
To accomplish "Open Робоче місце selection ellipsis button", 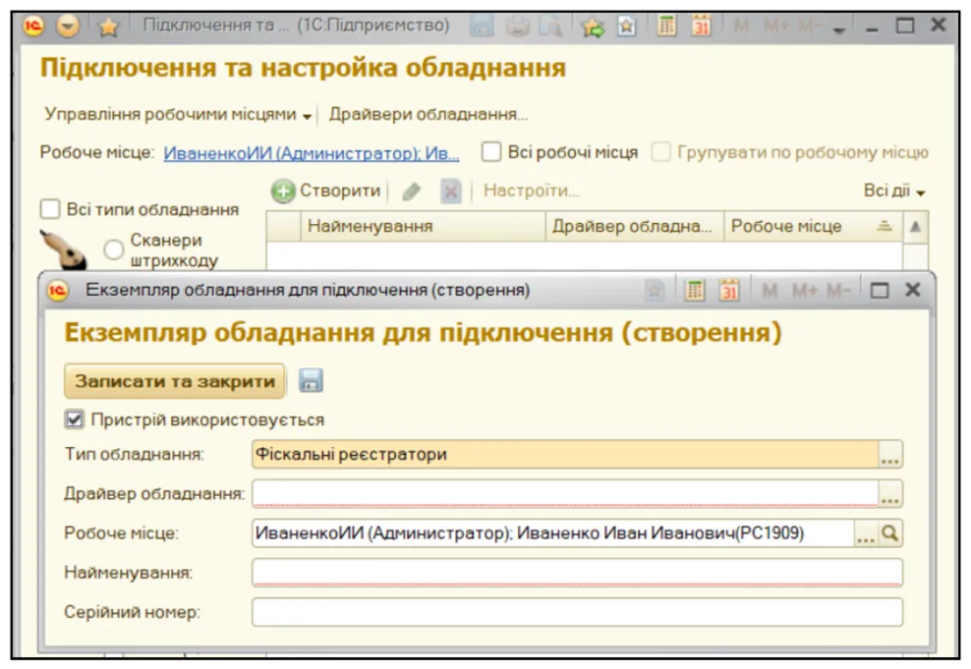I will coord(866,533).
